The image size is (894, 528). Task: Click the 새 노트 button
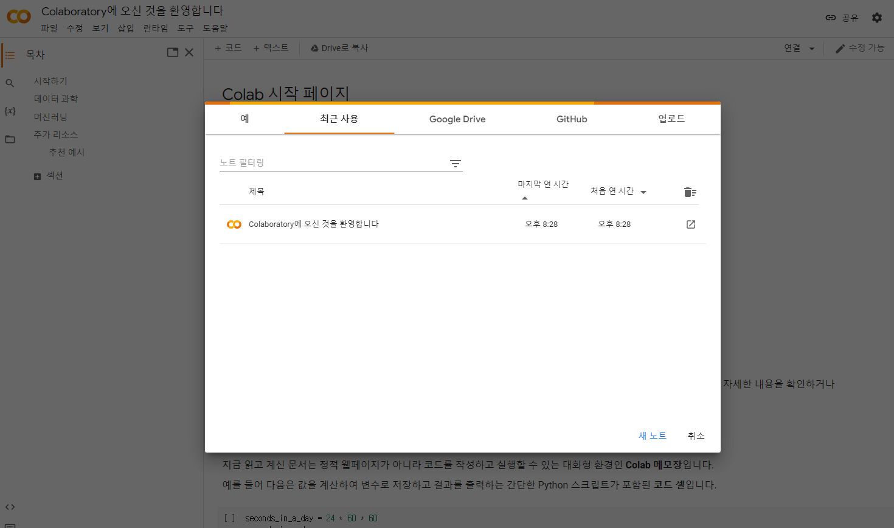point(653,436)
